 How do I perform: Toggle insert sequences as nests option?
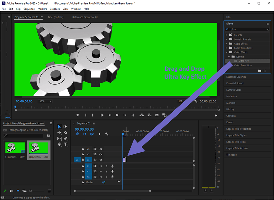(77, 134)
